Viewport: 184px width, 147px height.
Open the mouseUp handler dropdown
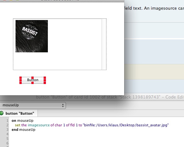[33, 105]
